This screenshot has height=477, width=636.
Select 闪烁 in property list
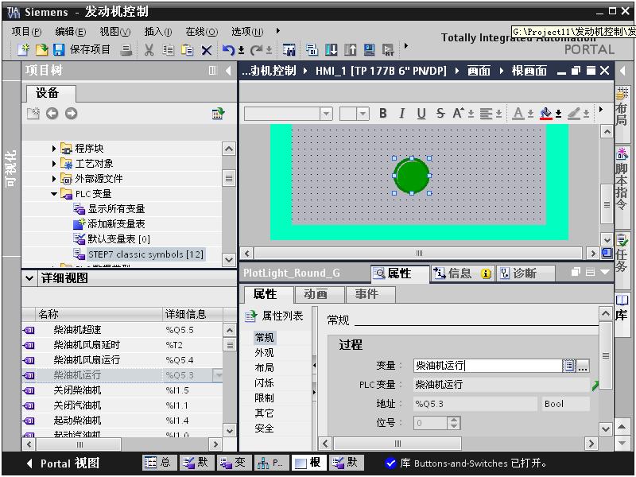[265, 383]
